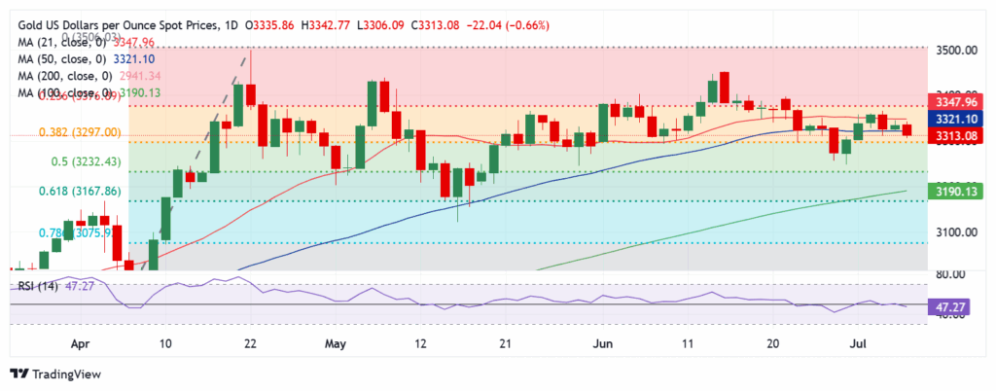Select the 0.618 (3167.86) Fibonacci level label
This screenshot has width=996, height=391.
point(80,191)
